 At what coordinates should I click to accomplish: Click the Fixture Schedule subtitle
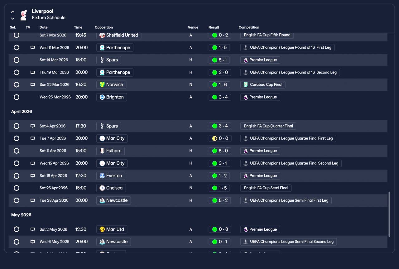(x=49, y=18)
